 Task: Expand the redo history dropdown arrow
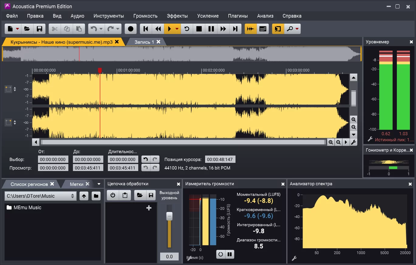(118, 29)
